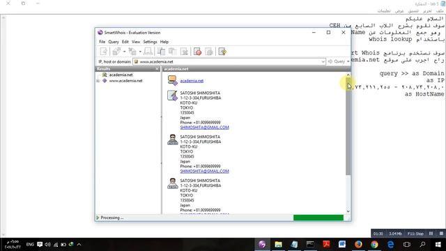Click the Notepad taskbar icon
This screenshot has height=251, width=446.
294,244
